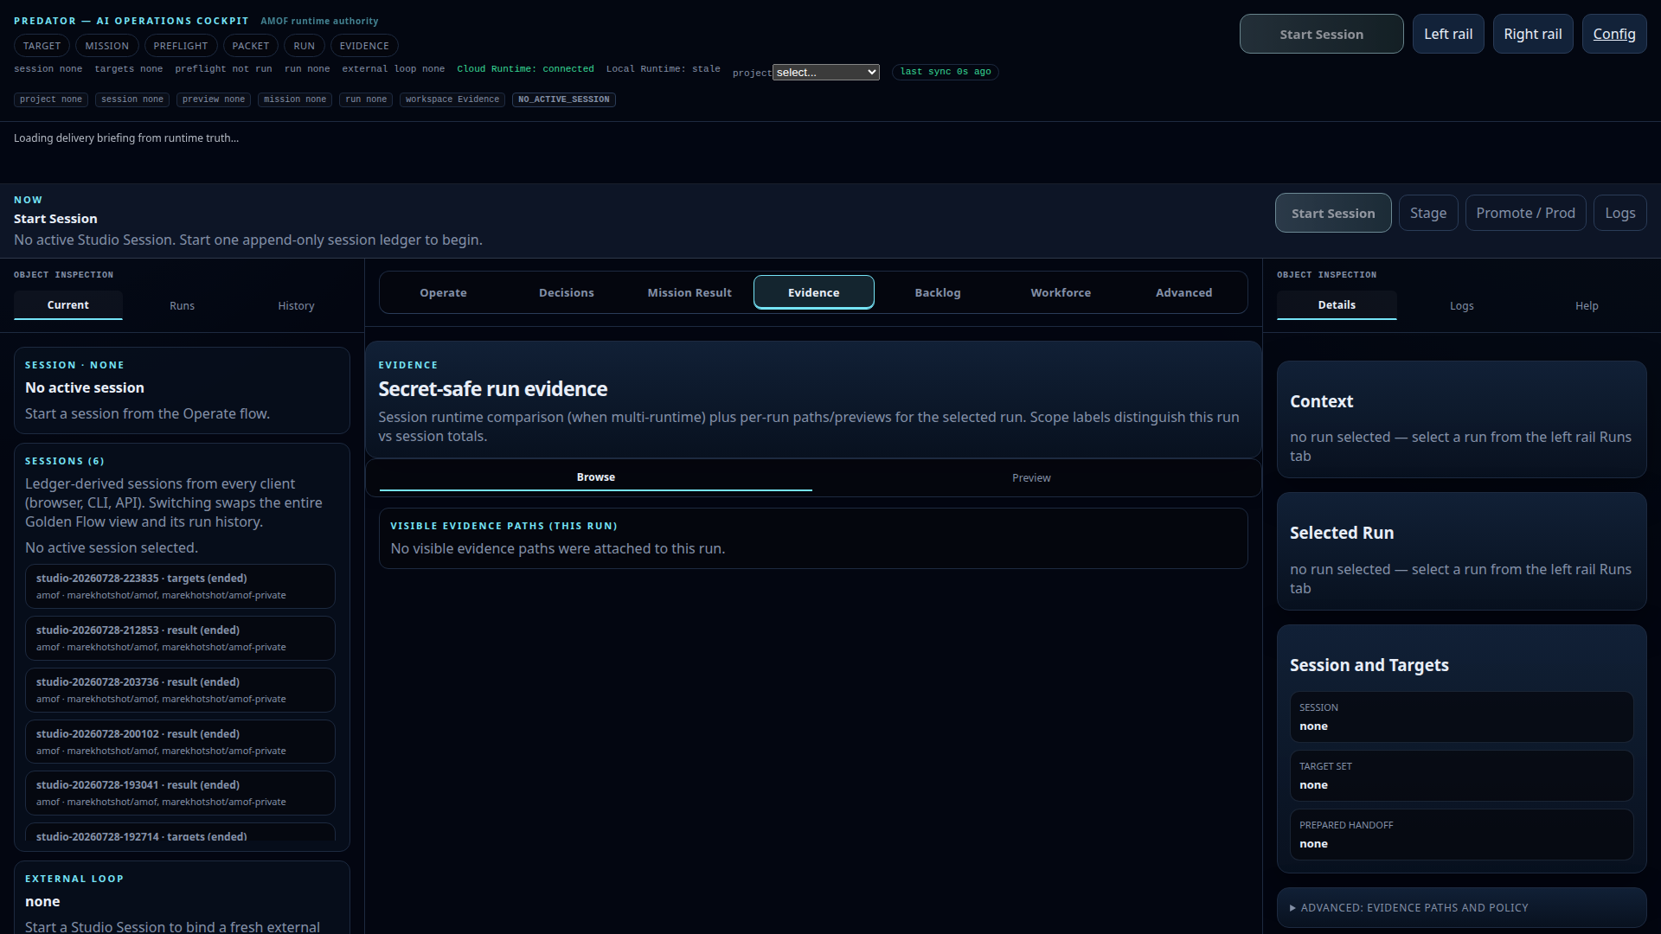Click the 'project none' chip
Viewport: 1661px width, 934px height.
click(x=51, y=99)
